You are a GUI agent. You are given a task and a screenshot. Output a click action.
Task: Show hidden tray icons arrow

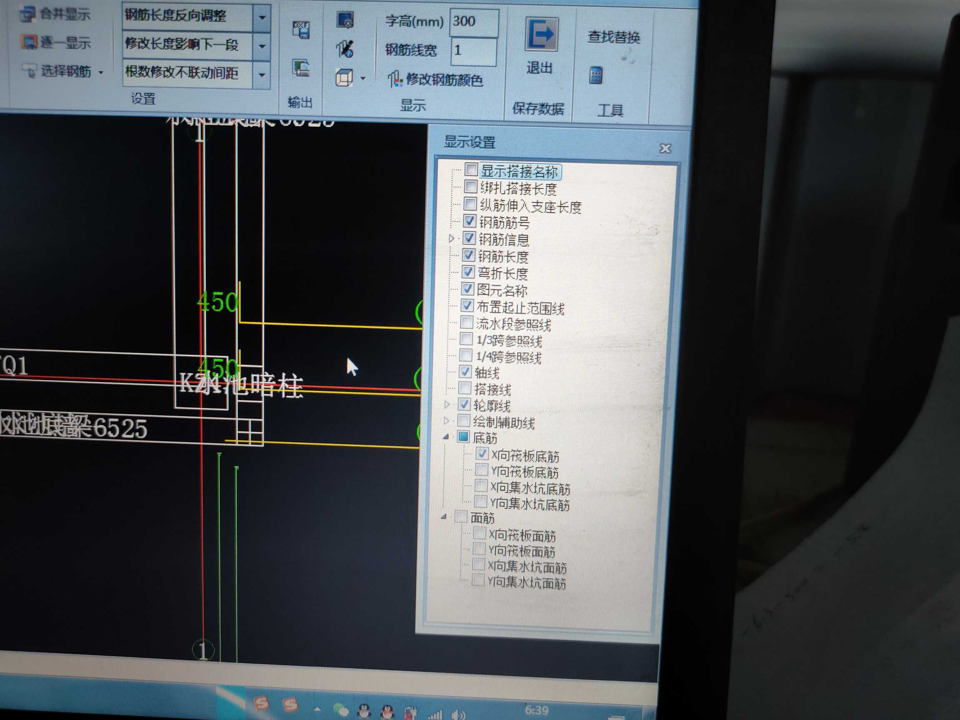(317, 709)
